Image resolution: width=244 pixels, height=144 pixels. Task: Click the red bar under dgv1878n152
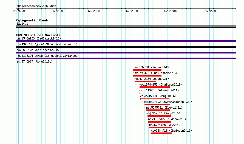pyautogui.click(x=155, y=87)
